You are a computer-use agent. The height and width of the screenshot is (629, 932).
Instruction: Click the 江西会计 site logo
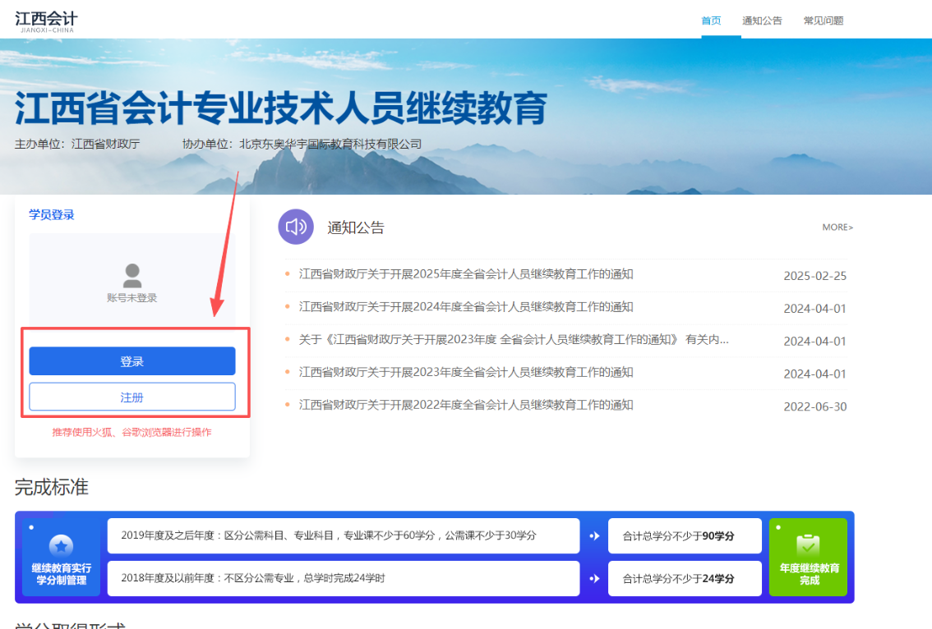coord(45,20)
